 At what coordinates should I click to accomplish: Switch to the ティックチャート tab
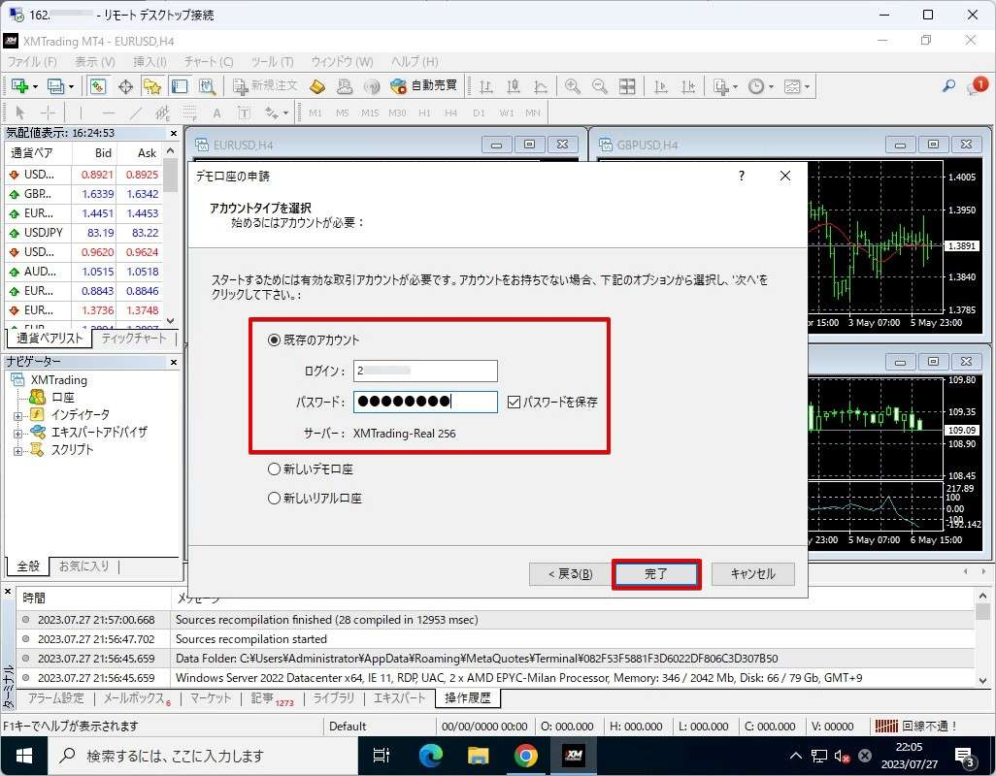click(x=133, y=339)
